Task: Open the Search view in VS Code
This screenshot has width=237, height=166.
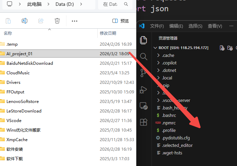Action: coord(144,56)
